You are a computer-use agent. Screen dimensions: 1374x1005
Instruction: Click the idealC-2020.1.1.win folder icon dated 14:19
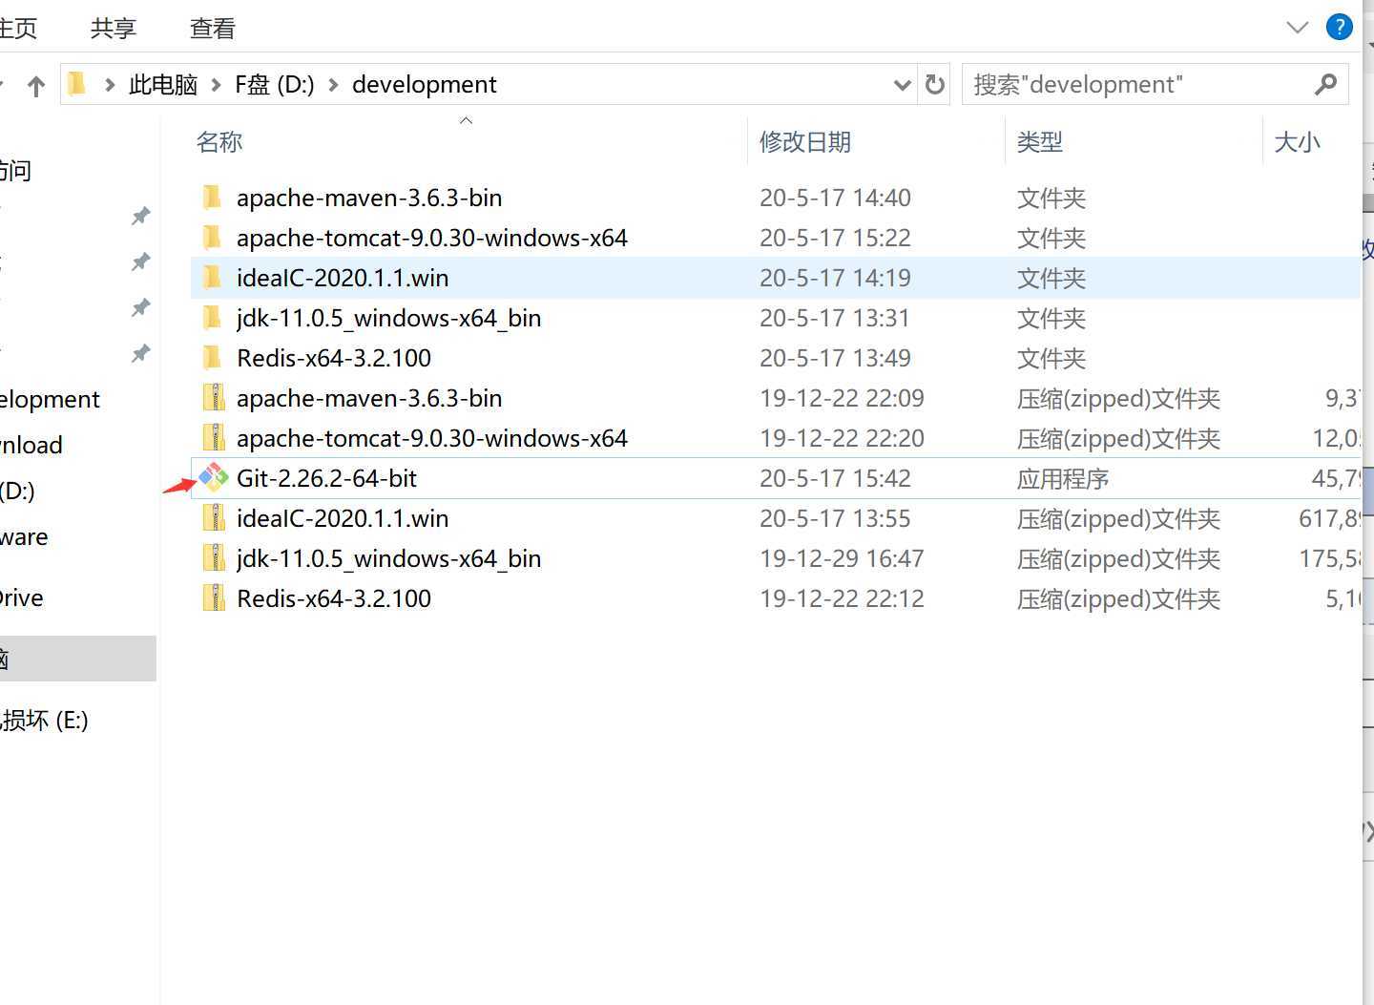pos(213,278)
